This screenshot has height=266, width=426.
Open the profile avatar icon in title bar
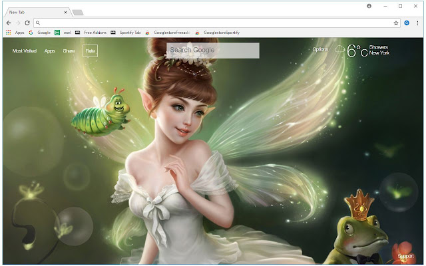(x=369, y=6)
